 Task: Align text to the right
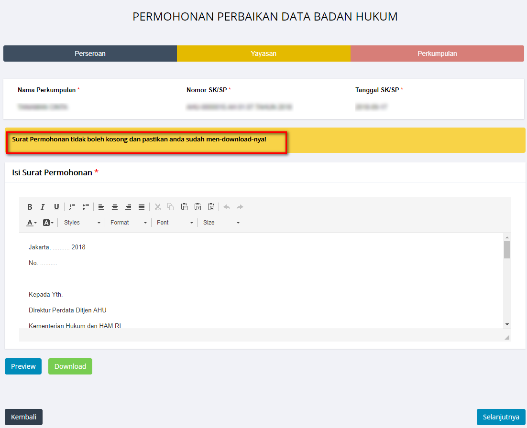coord(128,207)
